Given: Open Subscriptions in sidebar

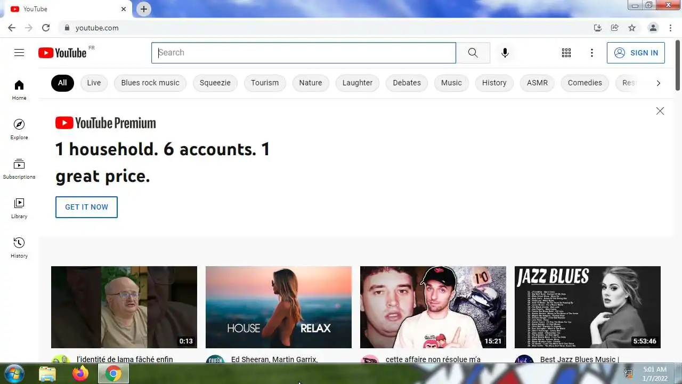Looking at the screenshot, I should pyautogui.click(x=19, y=169).
